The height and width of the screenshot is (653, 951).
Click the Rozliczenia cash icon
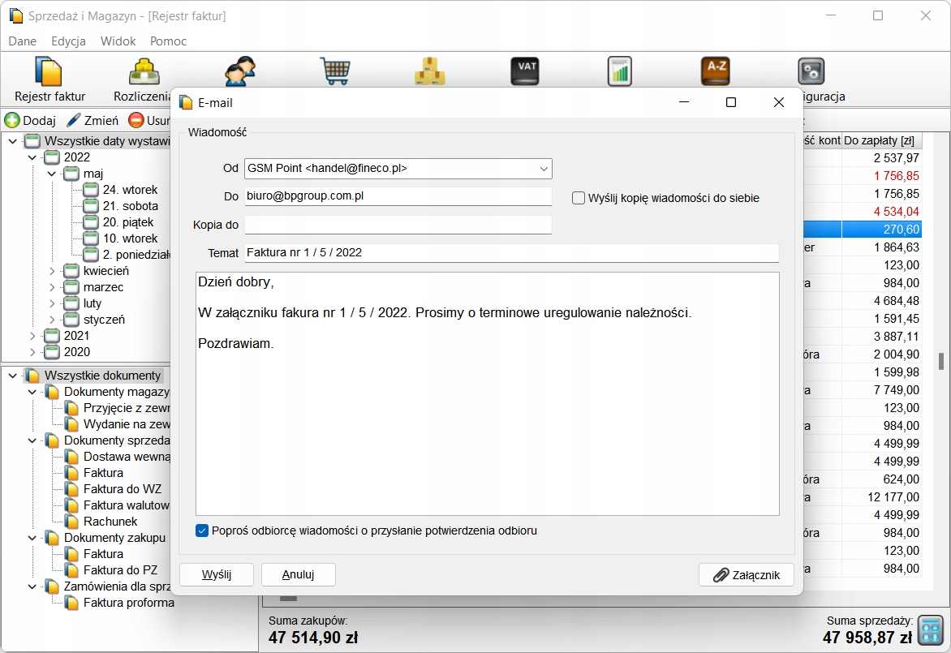(x=144, y=72)
